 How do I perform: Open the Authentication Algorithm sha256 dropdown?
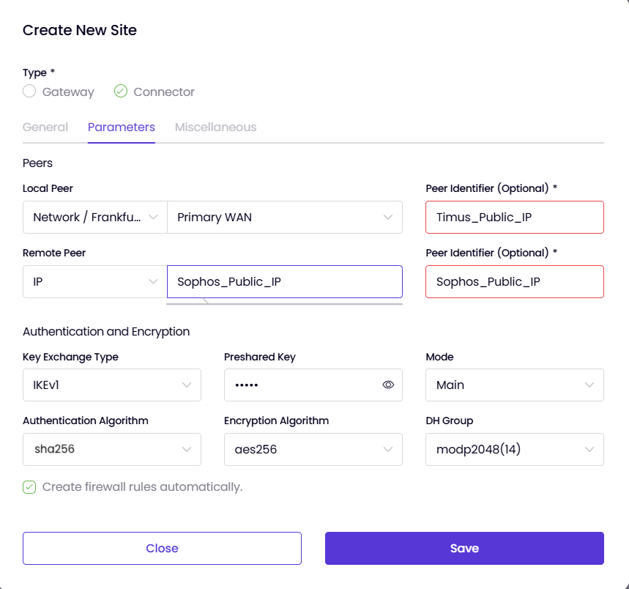(x=112, y=449)
